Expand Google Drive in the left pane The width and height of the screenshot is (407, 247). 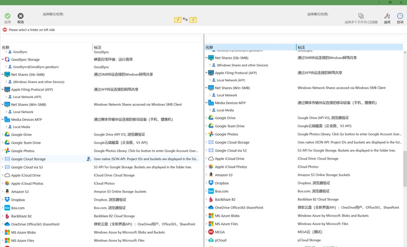[3, 135]
